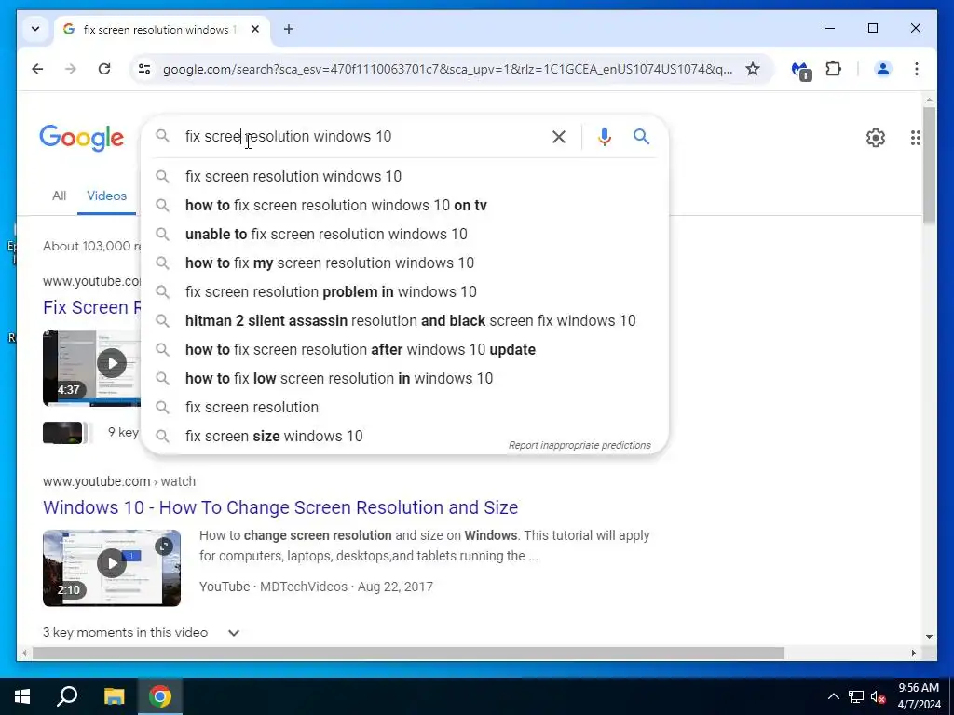Select suggestion 'fix screen resolution windows 10'
954x715 pixels.
point(404,176)
